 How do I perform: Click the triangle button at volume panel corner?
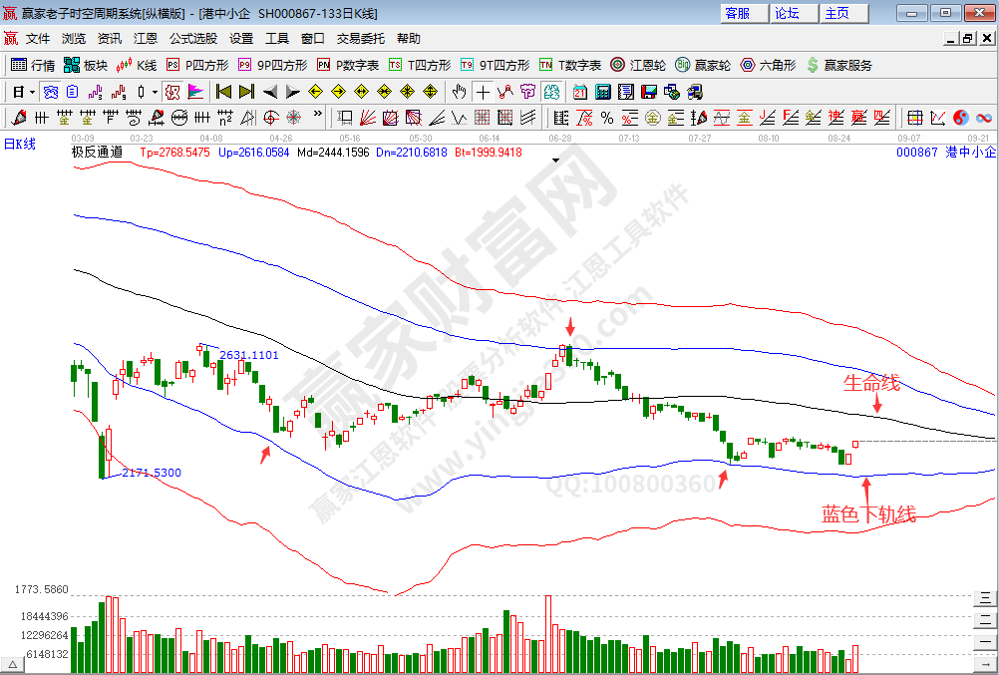[14, 663]
